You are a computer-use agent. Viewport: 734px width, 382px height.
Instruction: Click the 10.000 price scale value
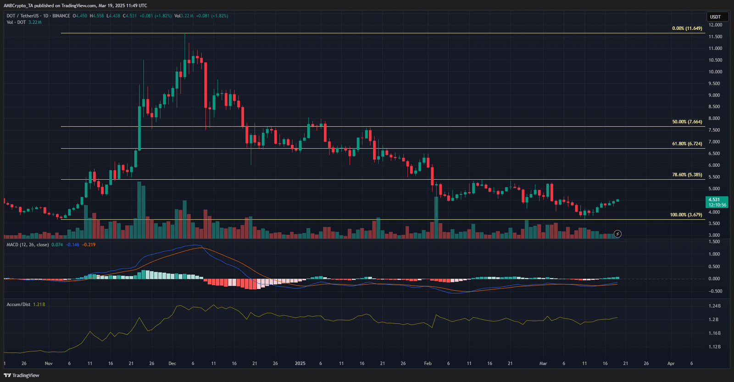pos(715,72)
